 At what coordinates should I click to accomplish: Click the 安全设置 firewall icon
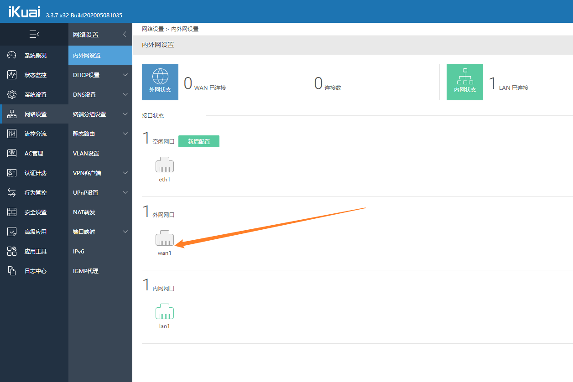click(x=12, y=212)
